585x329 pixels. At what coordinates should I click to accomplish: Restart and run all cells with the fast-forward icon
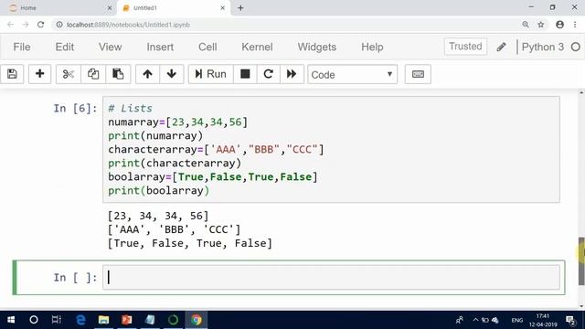click(x=292, y=74)
